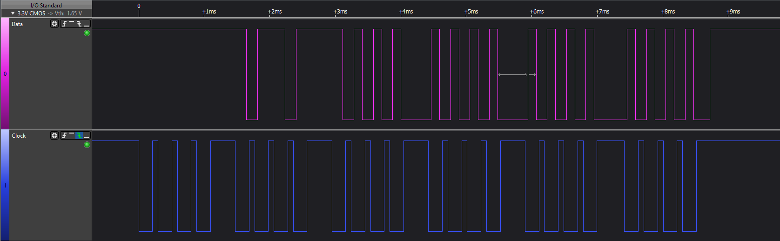Image resolution: width=780 pixels, height=241 pixels.
Task: Toggle falling edge trigger on Clock channel
Action: tap(79, 135)
